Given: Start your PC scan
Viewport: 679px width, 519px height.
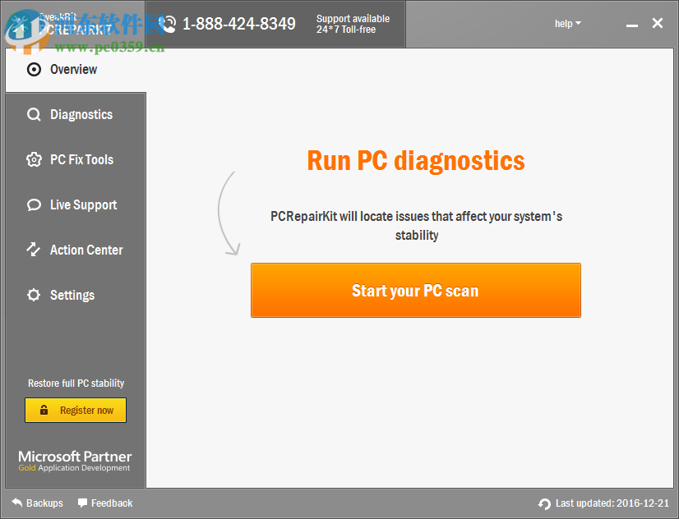Looking at the screenshot, I should pos(416,290).
